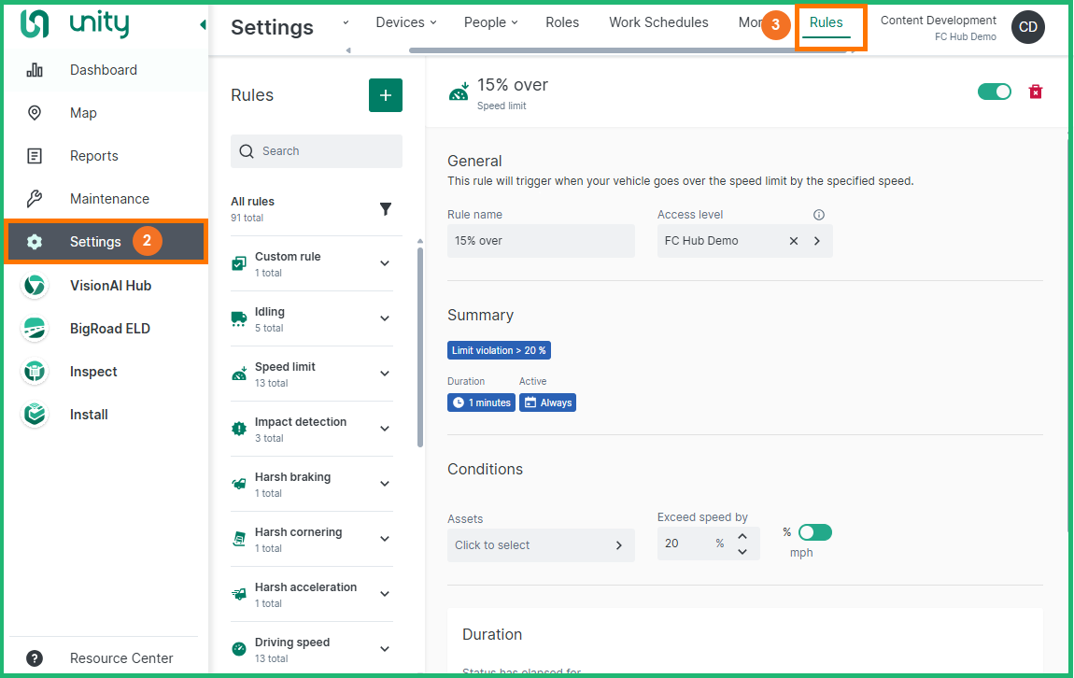The height and width of the screenshot is (678, 1074).
Task: Open Resource Center help icon
Action: pyautogui.click(x=35, y=658)
